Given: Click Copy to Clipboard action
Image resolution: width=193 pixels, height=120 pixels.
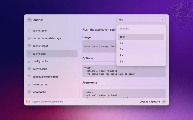Looking at the screenshot, I should tap(150, 102).
